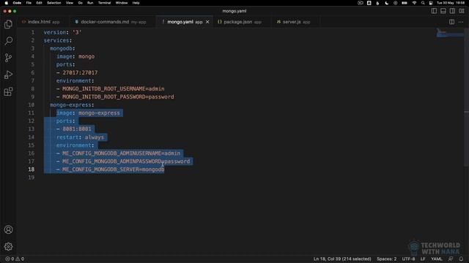The image size is (469, 263).
Task: Click the '27017:27017' port mapping
Action: click(x=80, y=73)
